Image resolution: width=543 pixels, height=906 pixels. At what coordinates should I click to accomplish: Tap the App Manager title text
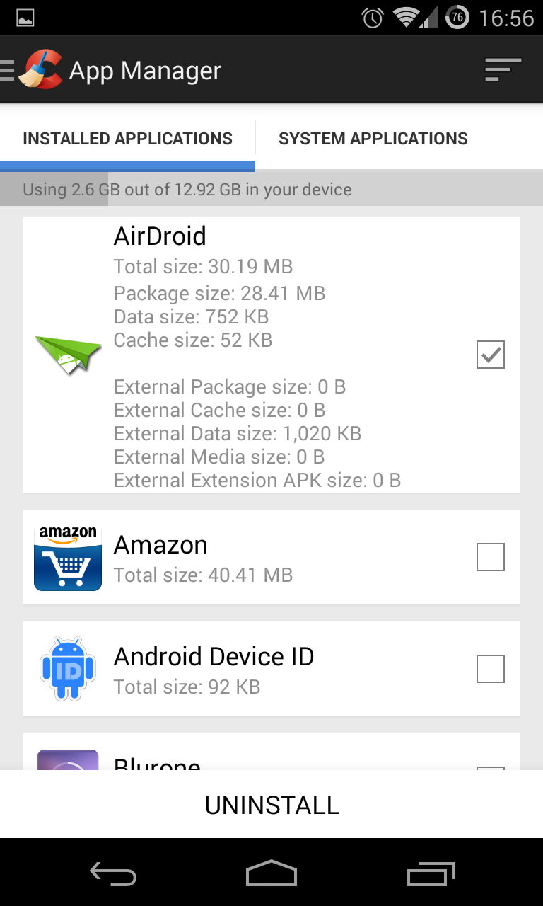[x=146, y=71]
